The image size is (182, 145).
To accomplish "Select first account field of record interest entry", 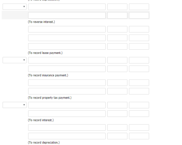I will click(x=67, y=105).
